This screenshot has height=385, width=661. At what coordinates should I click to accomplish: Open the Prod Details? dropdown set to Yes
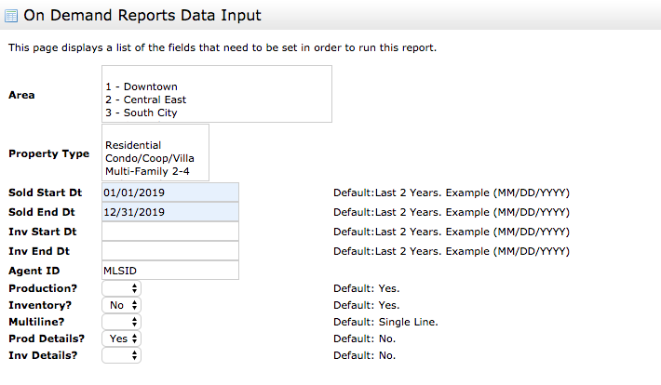tap(121, 339)
